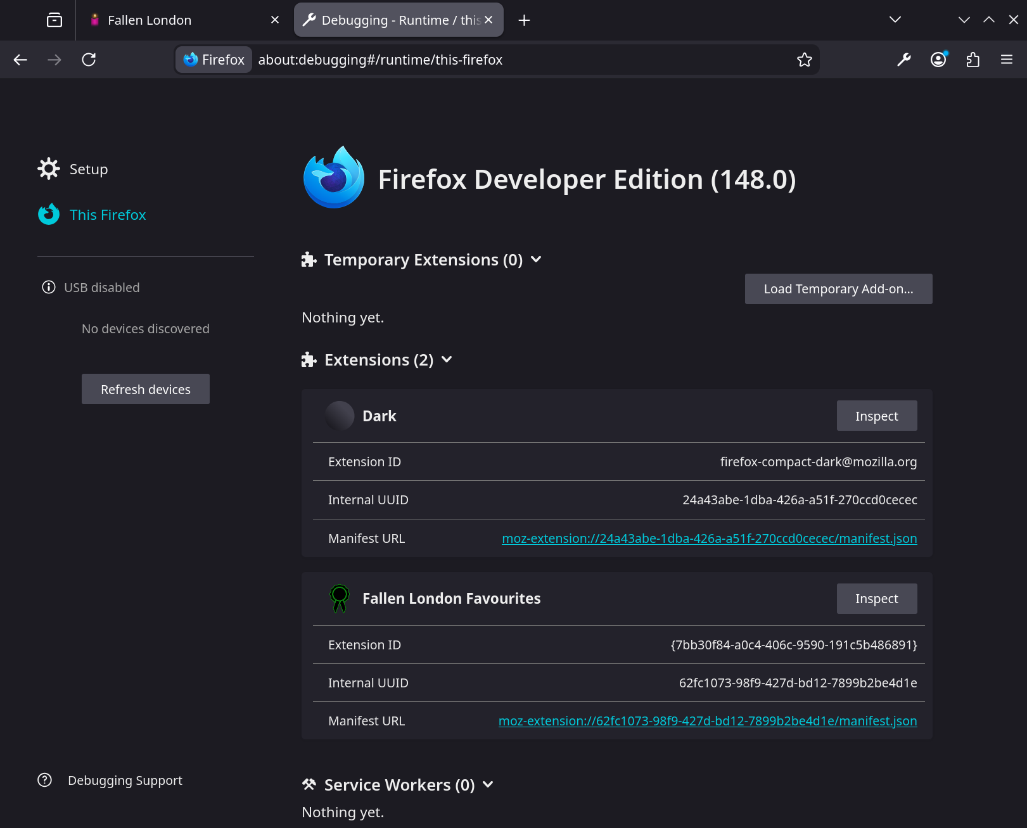Click the Firefox badge in the address bar
This screenshot has height=828, width=1027.
[213, 60]
